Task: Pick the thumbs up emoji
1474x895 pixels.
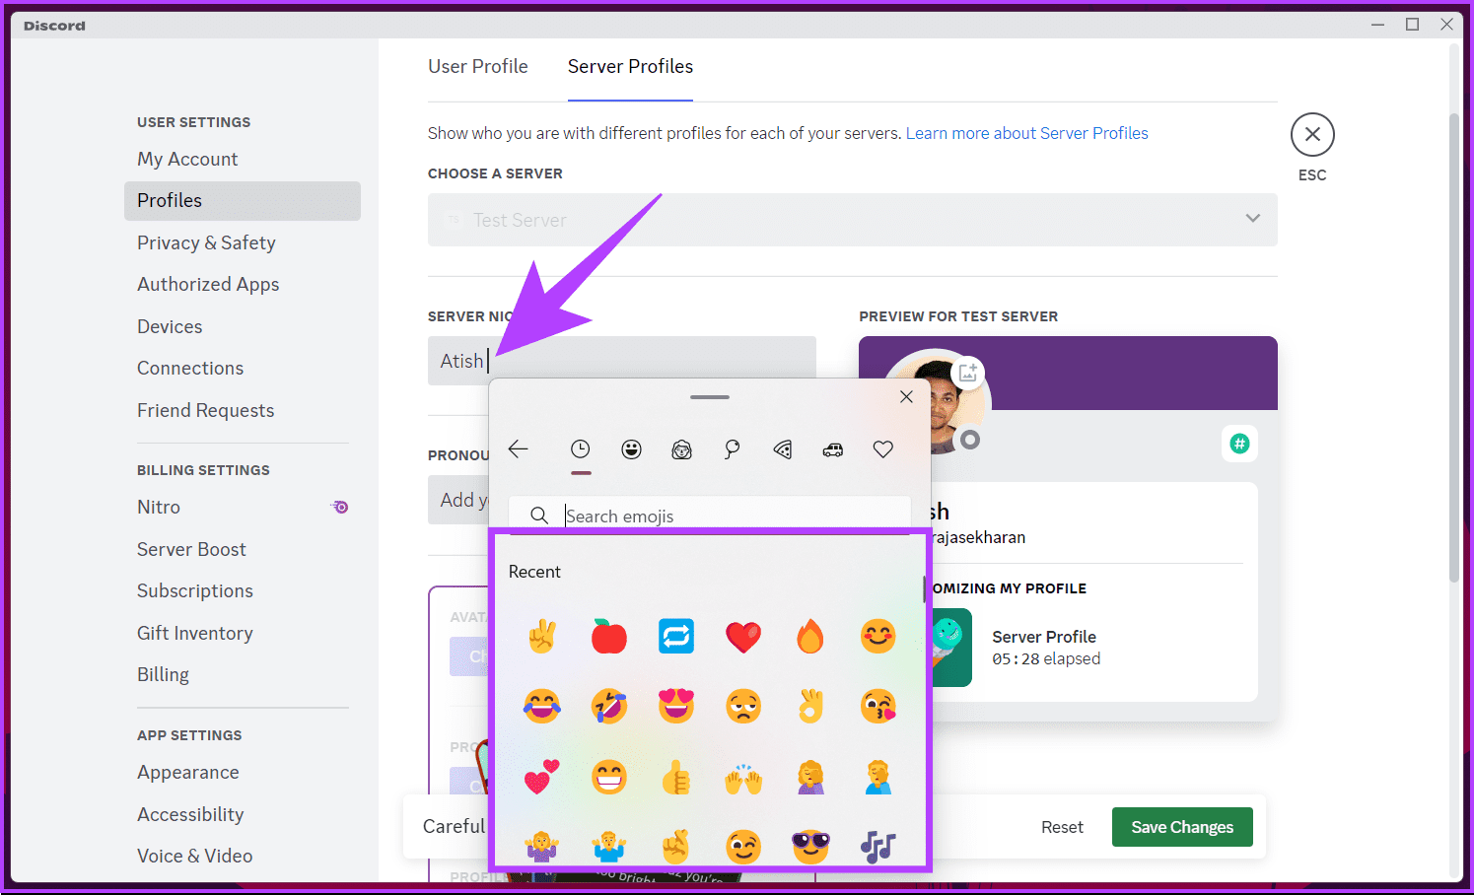Action: coord(676,777)
